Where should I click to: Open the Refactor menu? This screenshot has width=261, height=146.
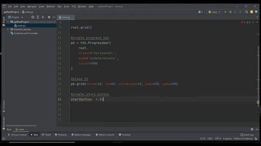pyautogui.click(x=51, y=6)
